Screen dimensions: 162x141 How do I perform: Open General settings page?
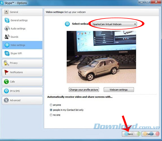(x=22, y=20)
